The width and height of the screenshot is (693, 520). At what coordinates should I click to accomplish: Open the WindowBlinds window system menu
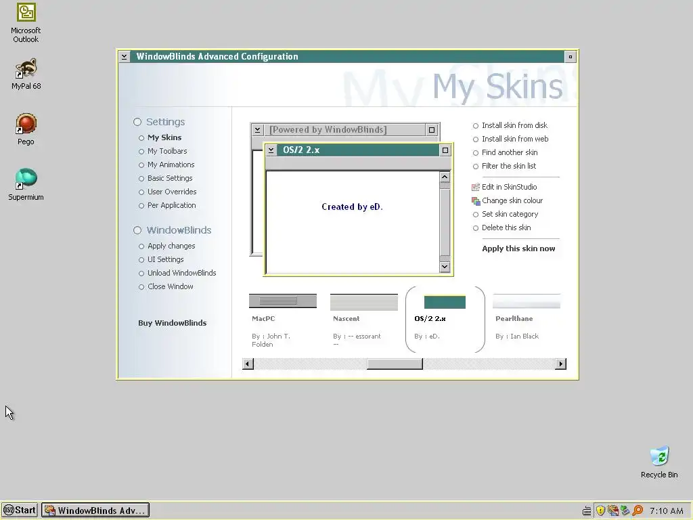pos(125,57)
